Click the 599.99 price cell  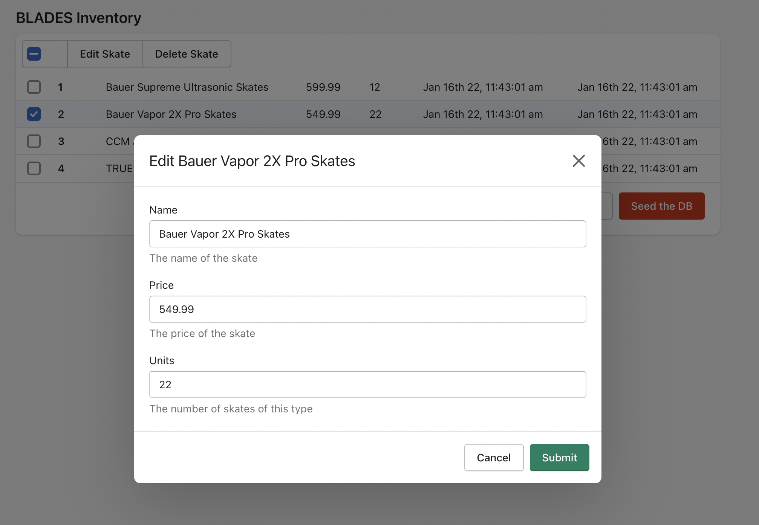coord(323,87)
